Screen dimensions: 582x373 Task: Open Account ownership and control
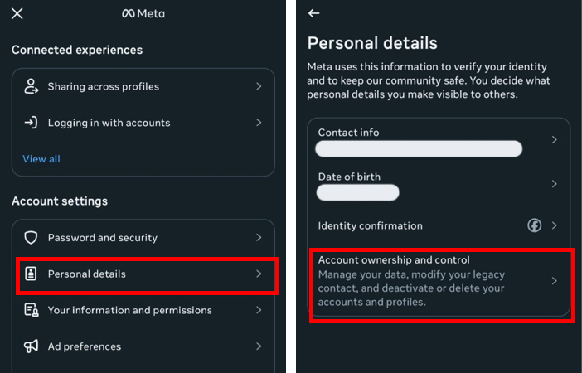(x=438, y=281)
